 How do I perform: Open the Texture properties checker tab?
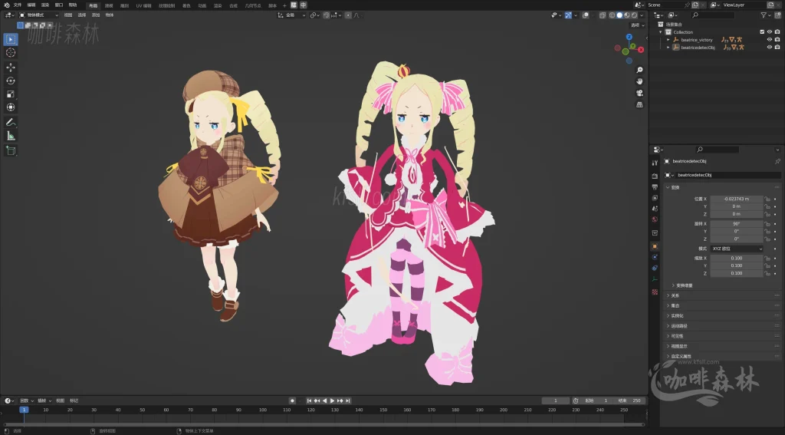(x=655, y=292)
